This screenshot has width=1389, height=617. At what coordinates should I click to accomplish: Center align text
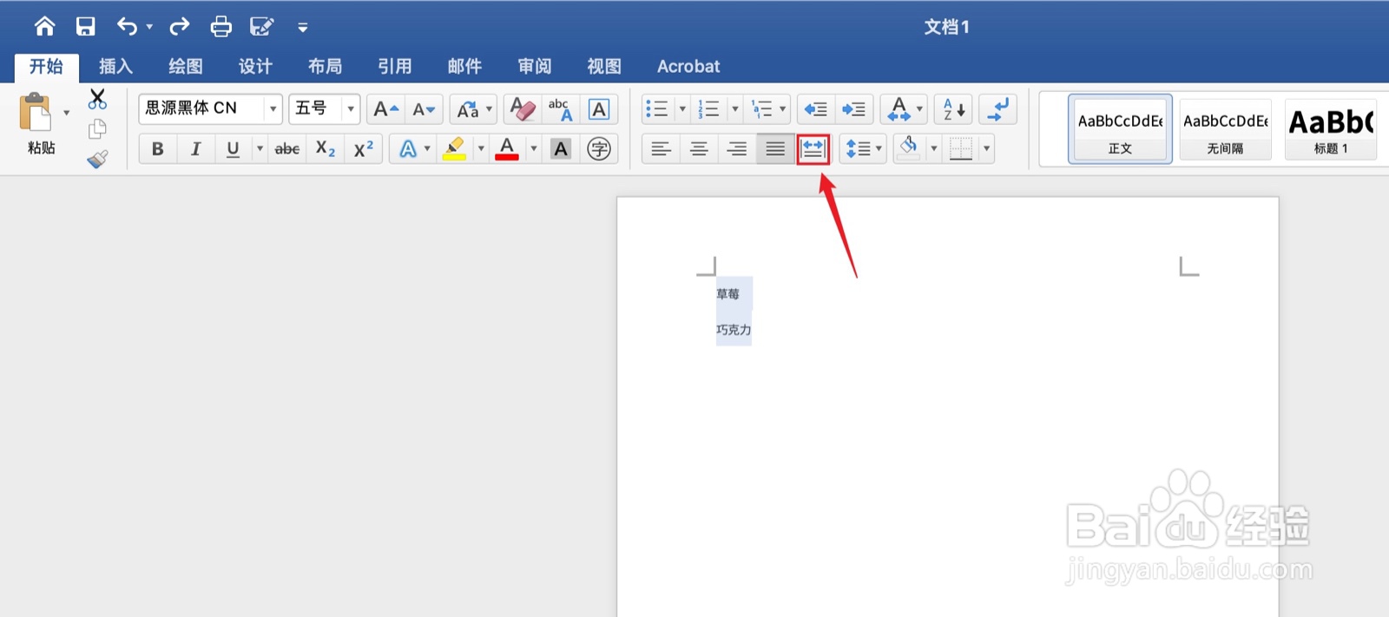click(699, 149)
